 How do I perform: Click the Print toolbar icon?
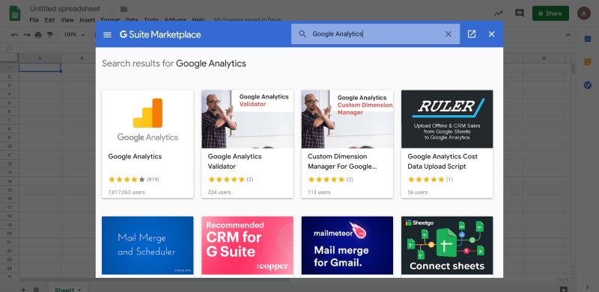click(x=38, y=34)
